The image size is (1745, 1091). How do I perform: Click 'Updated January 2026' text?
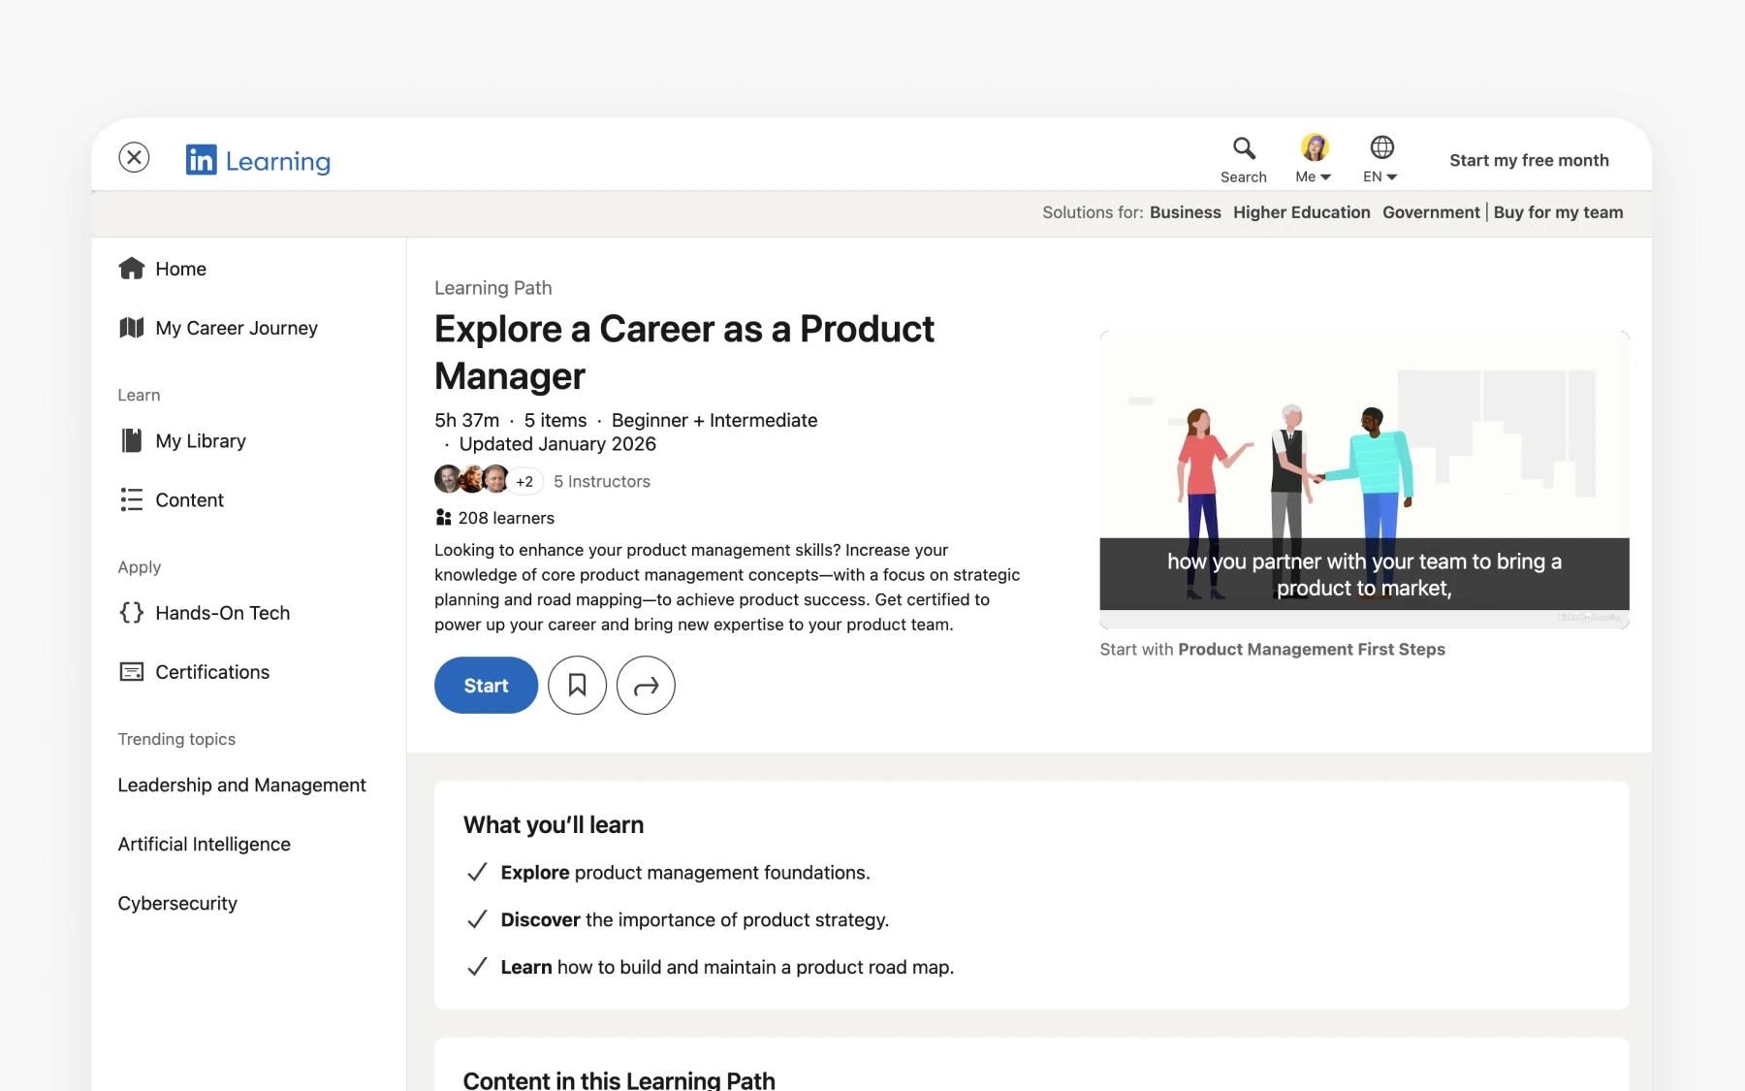click(x=557, y=443)
